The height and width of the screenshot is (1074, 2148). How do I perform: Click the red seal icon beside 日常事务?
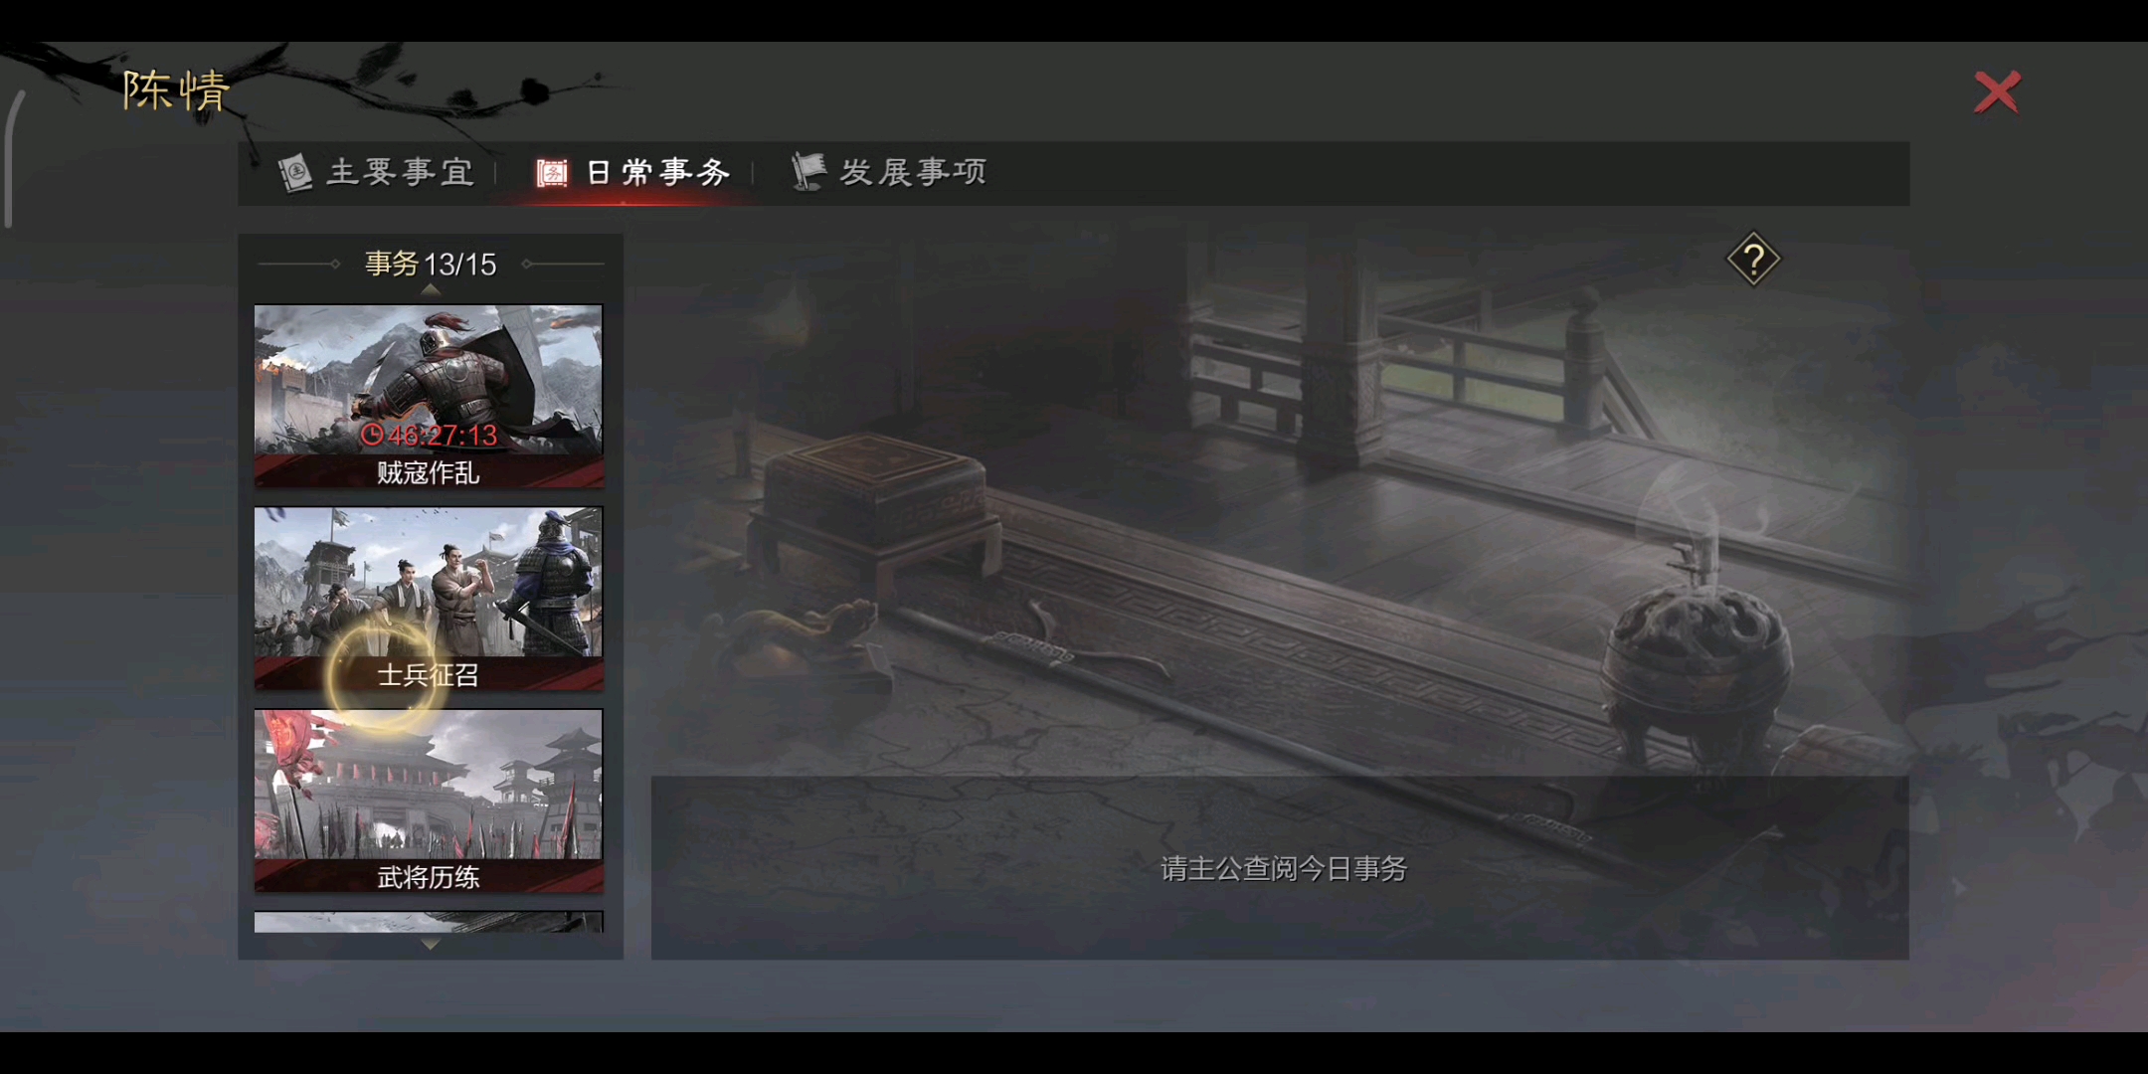(552, 174)
